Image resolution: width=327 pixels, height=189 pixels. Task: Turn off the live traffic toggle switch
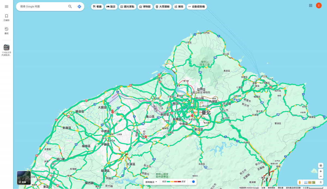click(192, 182)
